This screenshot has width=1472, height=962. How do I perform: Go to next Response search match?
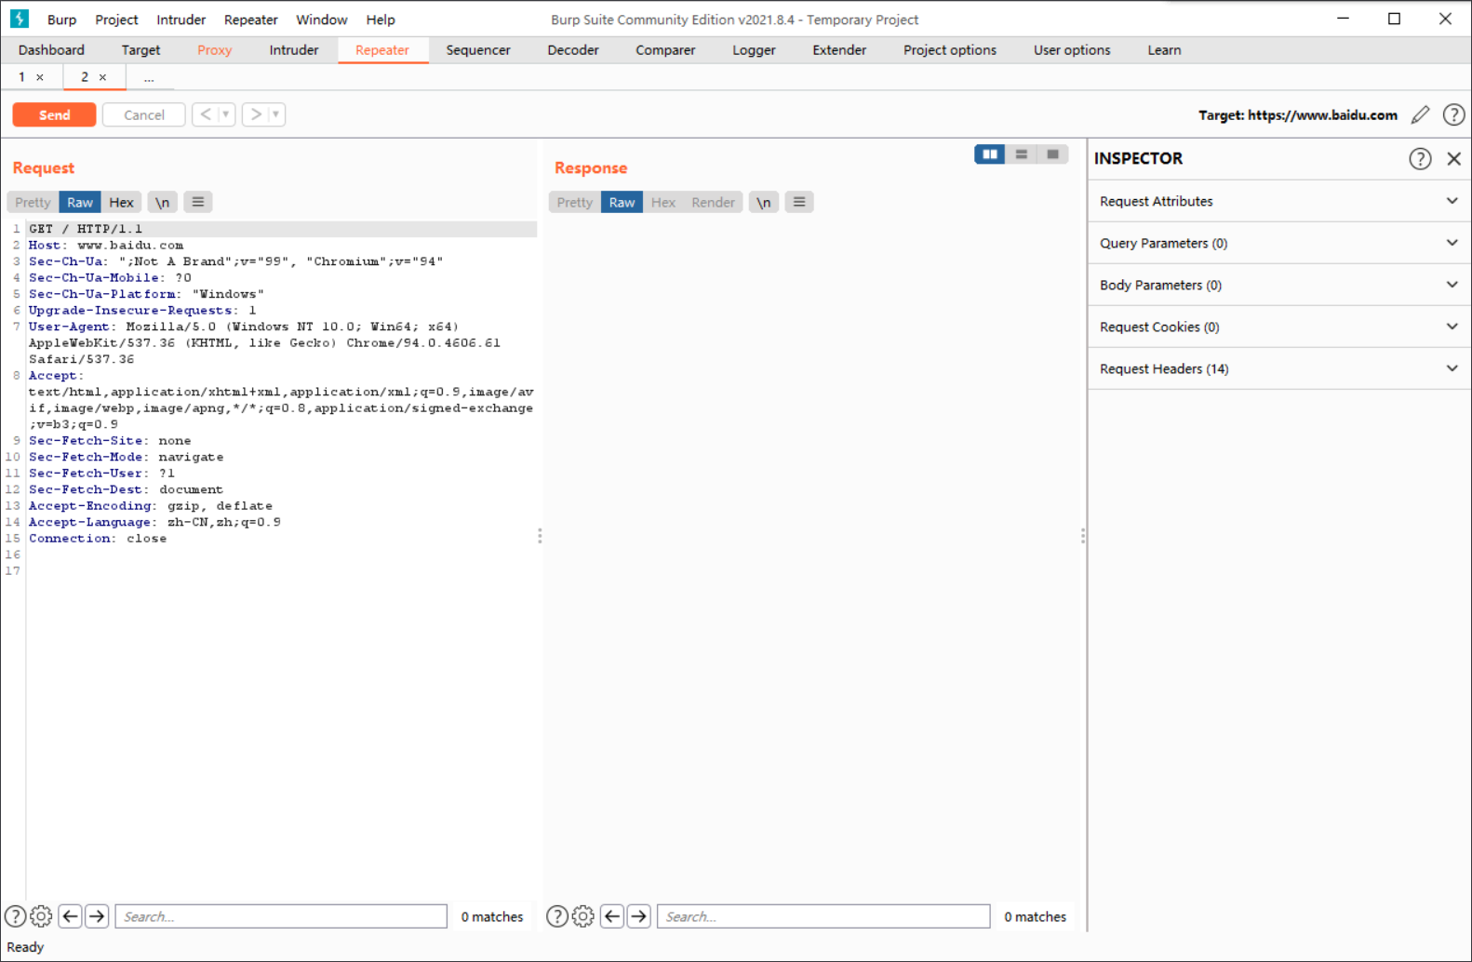pos(639,916)
